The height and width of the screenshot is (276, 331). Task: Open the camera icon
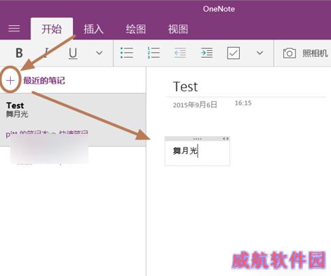pos(289,54)
